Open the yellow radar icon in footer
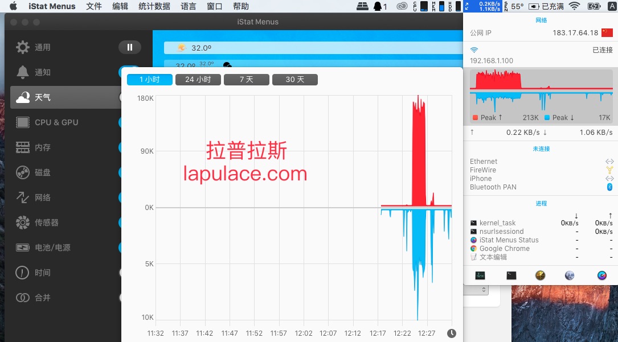 pyautogui.click(x=541, y=275)
